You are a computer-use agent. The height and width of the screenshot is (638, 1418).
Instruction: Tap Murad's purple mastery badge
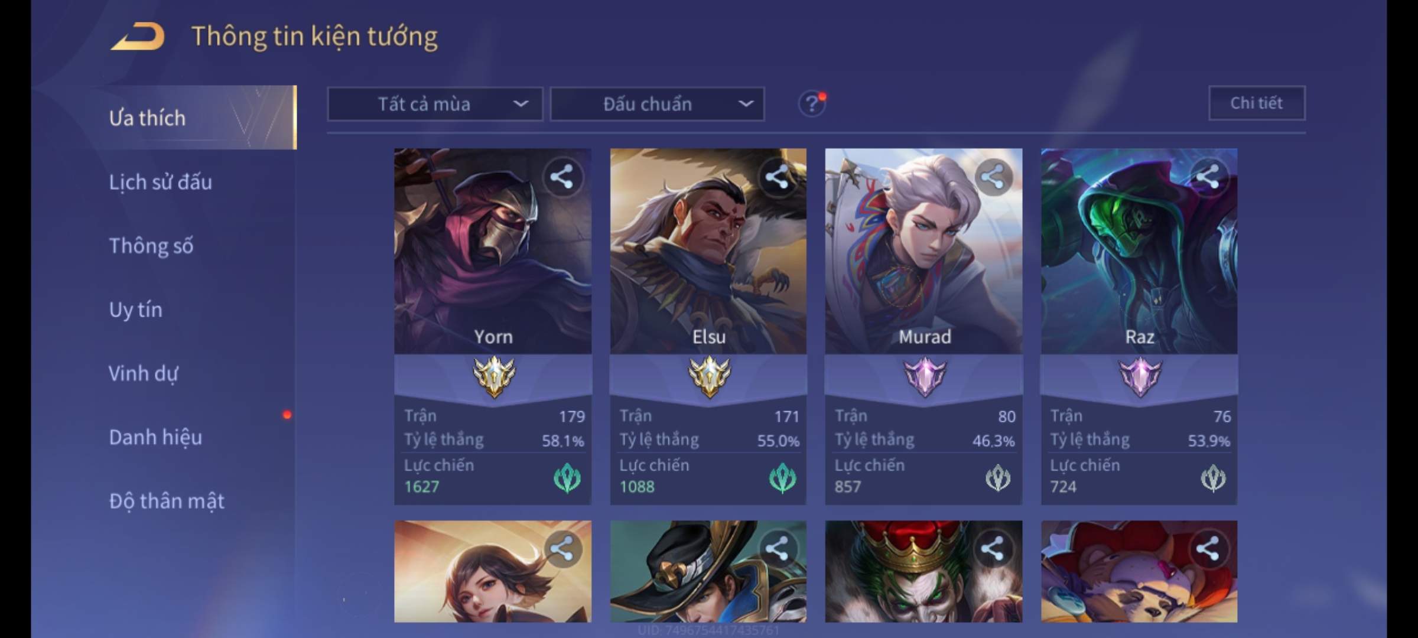click(x=925, y=377)
